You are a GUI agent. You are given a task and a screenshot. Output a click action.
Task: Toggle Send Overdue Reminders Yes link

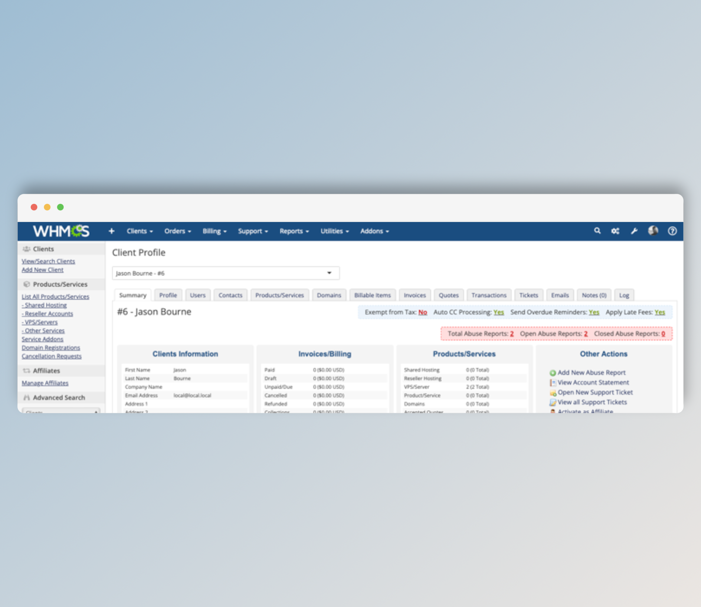(594, 312)
